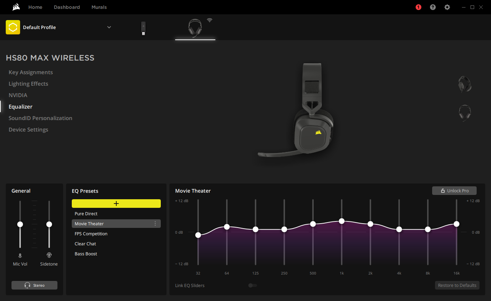
Task: Click the Movie Theater equalizer title
Action: 193,191
